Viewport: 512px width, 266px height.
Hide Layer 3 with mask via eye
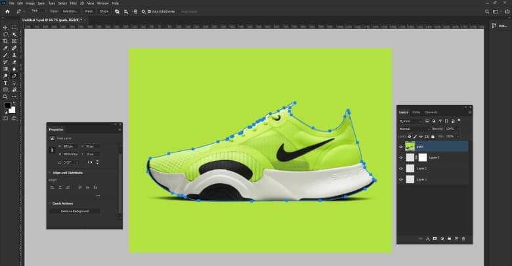point(401,158)
